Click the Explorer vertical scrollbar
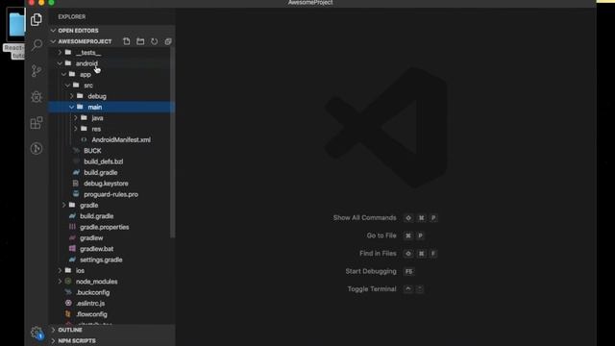Screen dimensions: 615x346 tap(173, 142)
